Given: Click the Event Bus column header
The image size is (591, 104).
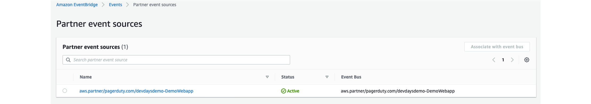Looking at the screenshot, I should point(351,77).
